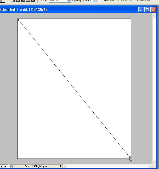Open the gradient picker dropdown arrow
This screenshot has height=169, width=159.
coord(4,1)
